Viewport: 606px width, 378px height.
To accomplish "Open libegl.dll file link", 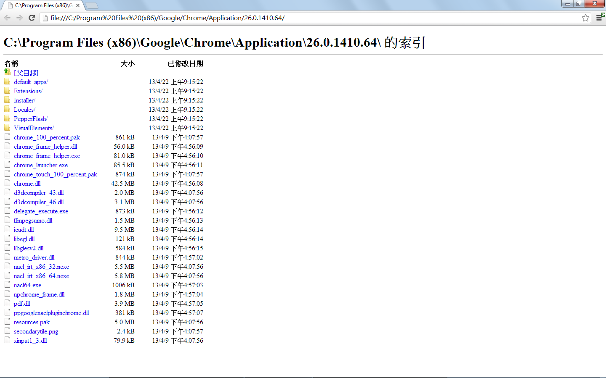I will pos(24,239).
